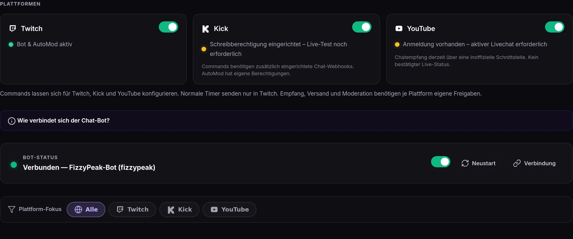
Task: Disable the Twitch platform toggle
Action: click(168, 27)
